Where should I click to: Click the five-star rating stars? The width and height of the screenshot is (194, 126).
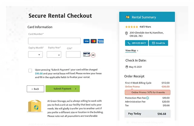131,27
